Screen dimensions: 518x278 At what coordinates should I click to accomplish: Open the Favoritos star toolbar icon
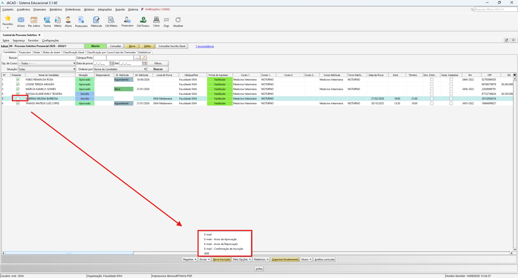coord(8,18)
